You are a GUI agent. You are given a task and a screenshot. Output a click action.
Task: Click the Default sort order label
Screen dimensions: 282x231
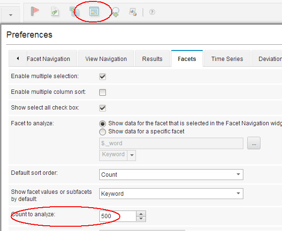click(x=34, y=173)
